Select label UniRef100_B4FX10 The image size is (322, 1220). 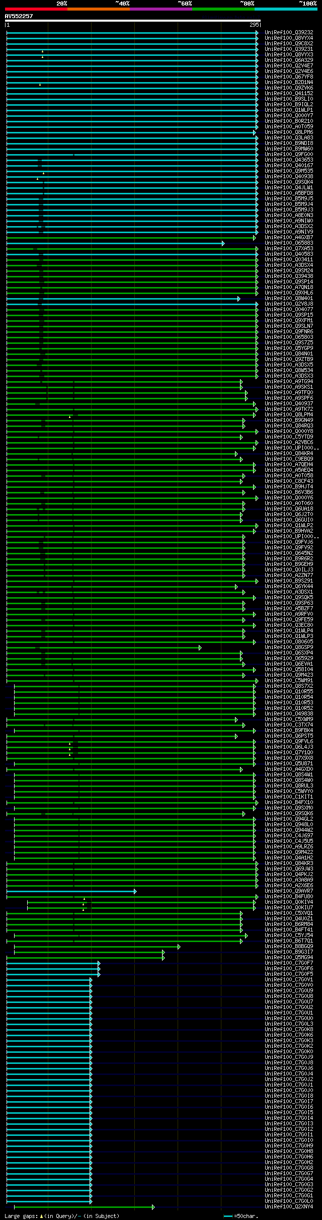point(289,803)
